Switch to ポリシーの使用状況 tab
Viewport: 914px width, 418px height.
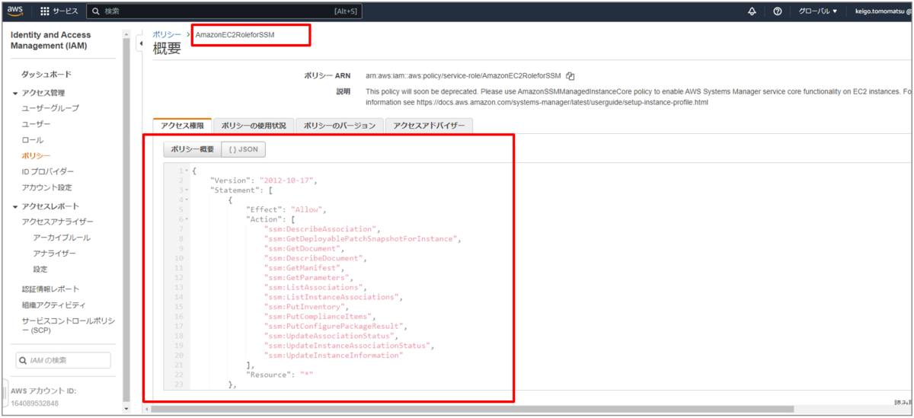(x=254, y=126)
